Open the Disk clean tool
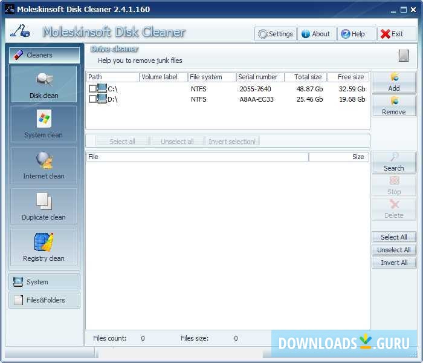 point(44,83)
